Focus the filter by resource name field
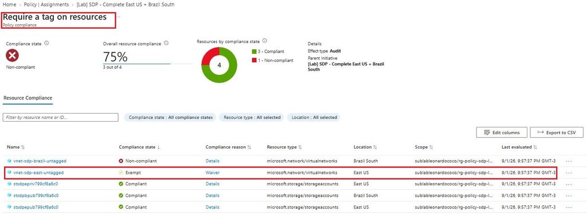 61,117
